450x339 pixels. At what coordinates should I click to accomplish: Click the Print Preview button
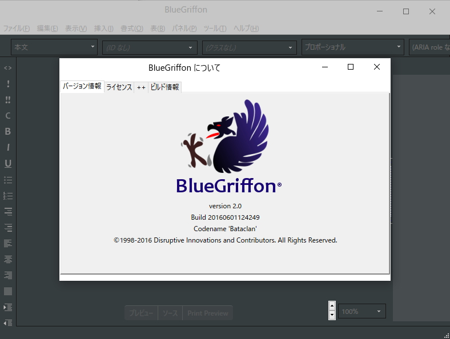(208, 313)
